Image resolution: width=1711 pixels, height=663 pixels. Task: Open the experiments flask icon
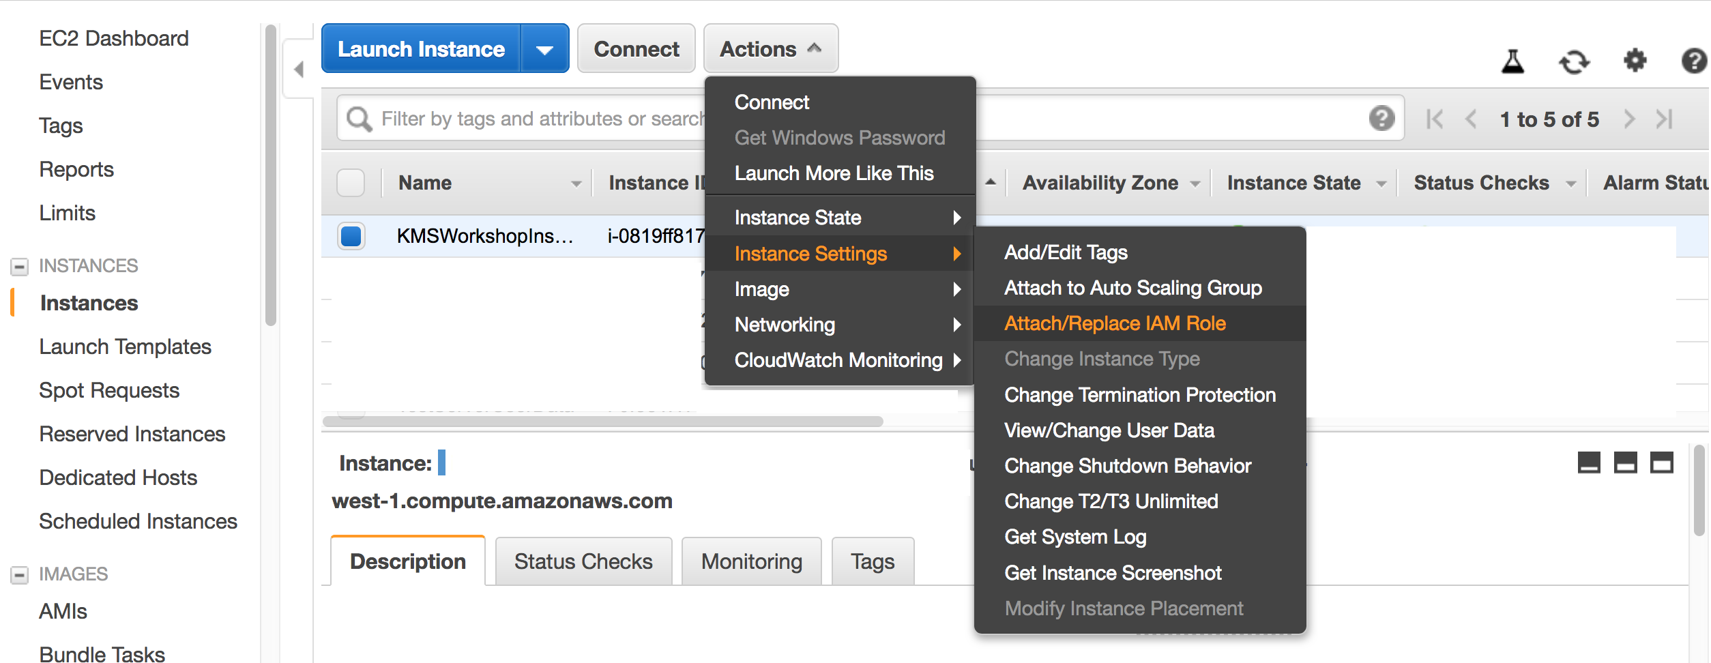[1512, 61]
